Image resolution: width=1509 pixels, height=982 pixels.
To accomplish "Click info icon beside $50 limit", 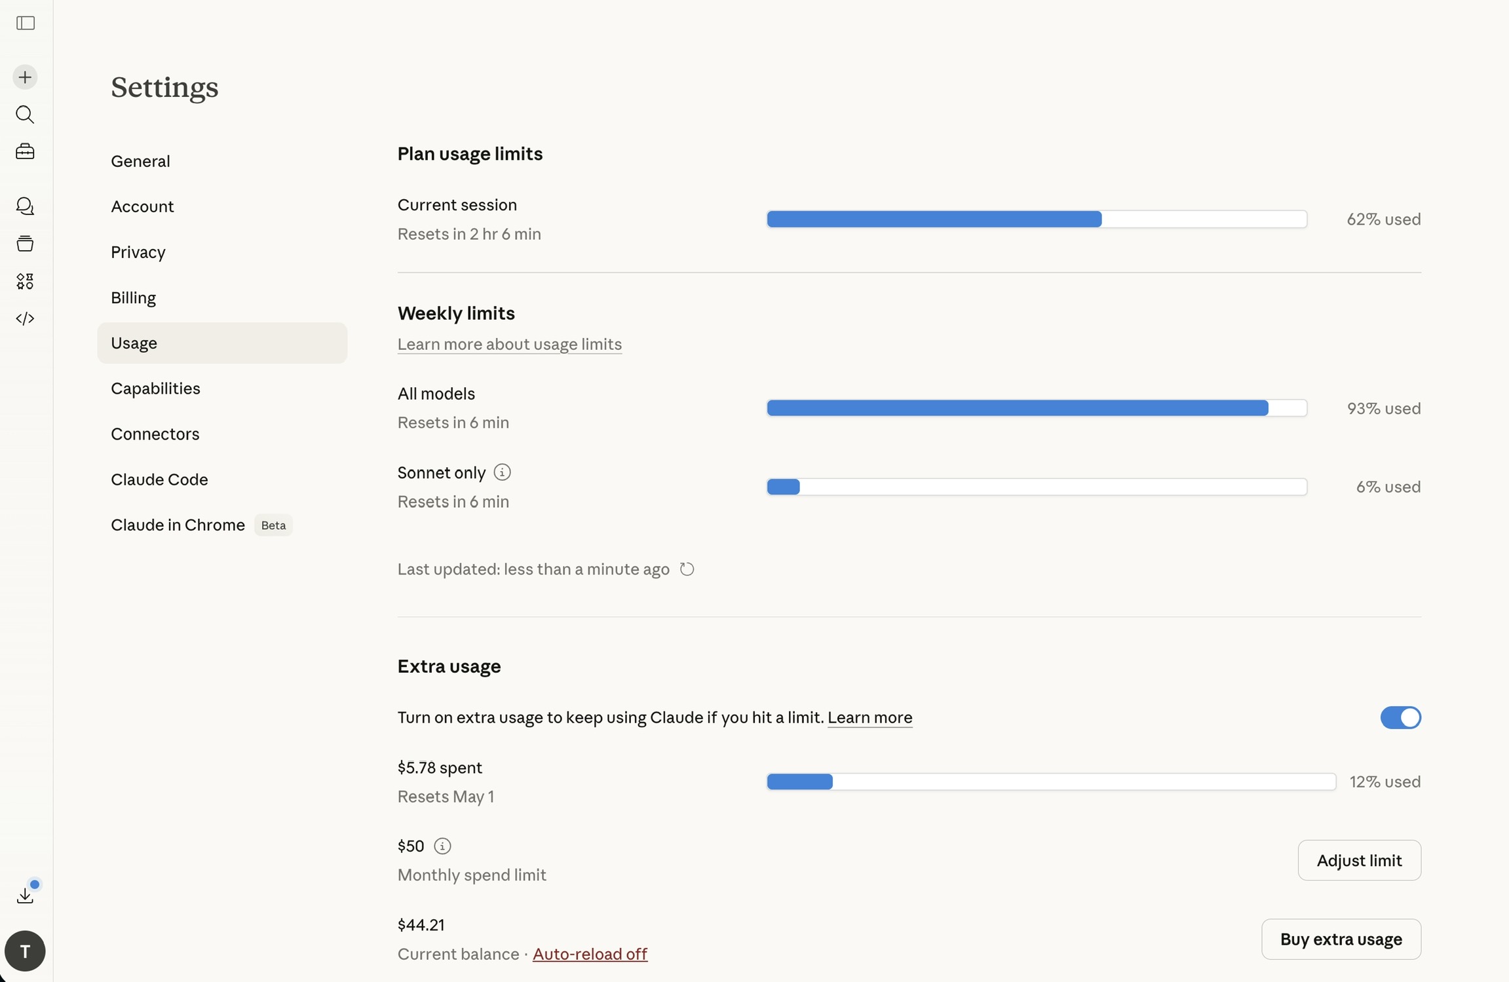I will pyautogui.click(x=442, y=846).
